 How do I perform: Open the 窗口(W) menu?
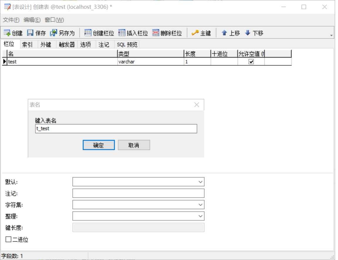(x=54, y=20)
